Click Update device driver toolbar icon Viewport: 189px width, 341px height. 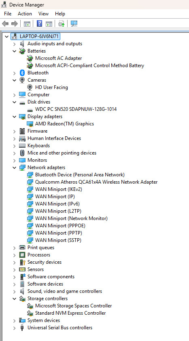(x=62, y=23)
